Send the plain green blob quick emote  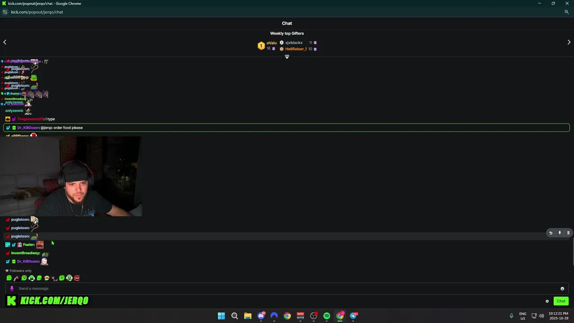point(9,278)
